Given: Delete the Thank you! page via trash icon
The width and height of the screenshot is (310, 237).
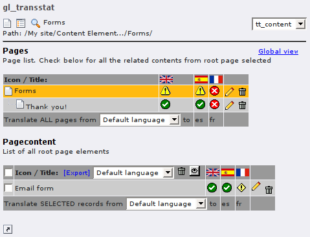Looking at the screenshot, I should pos(242,105).
